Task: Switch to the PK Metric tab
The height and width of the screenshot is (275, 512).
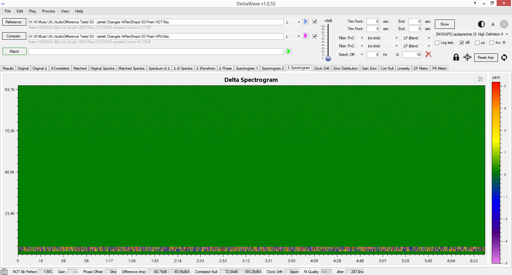Action: pyautogui.click(x=439, y=68)
